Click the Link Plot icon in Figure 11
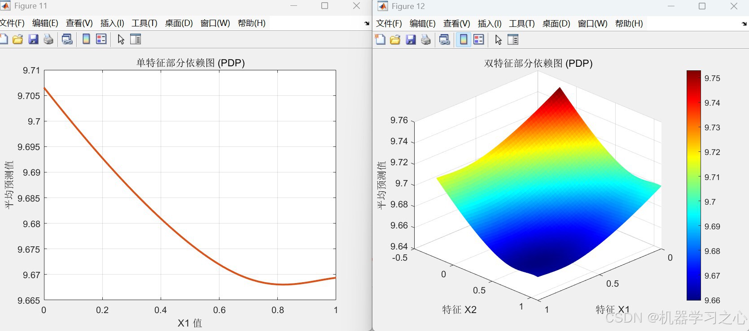 (67, 39)
